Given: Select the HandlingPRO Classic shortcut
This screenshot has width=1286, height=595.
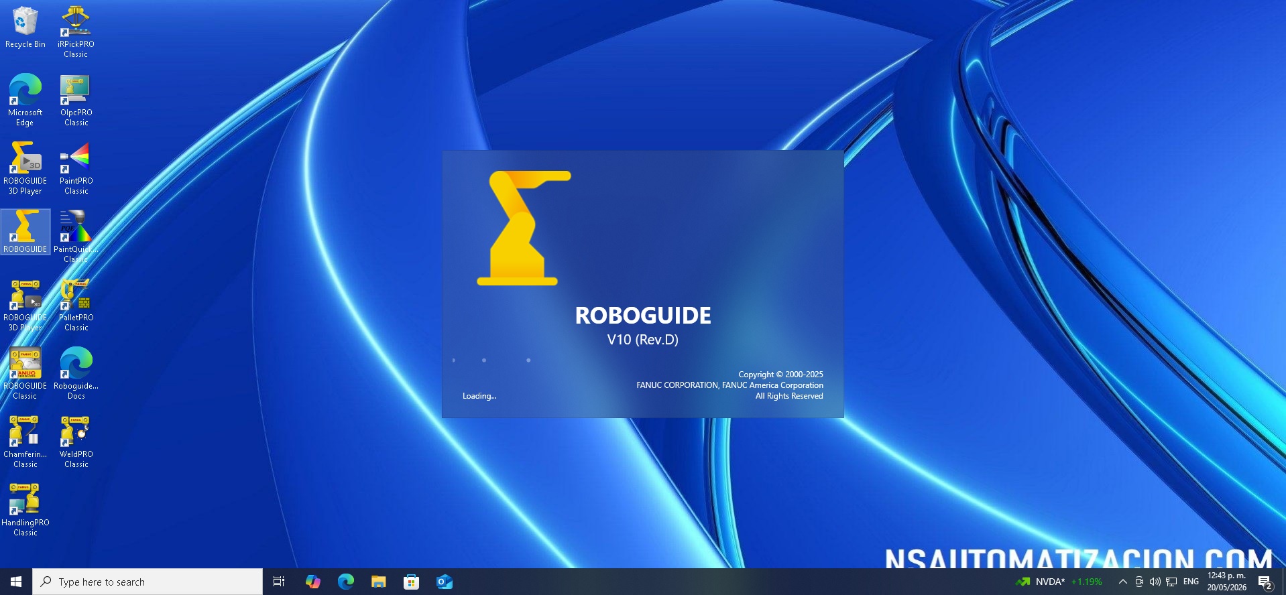Looking at the screenshot, I should 25,510.
